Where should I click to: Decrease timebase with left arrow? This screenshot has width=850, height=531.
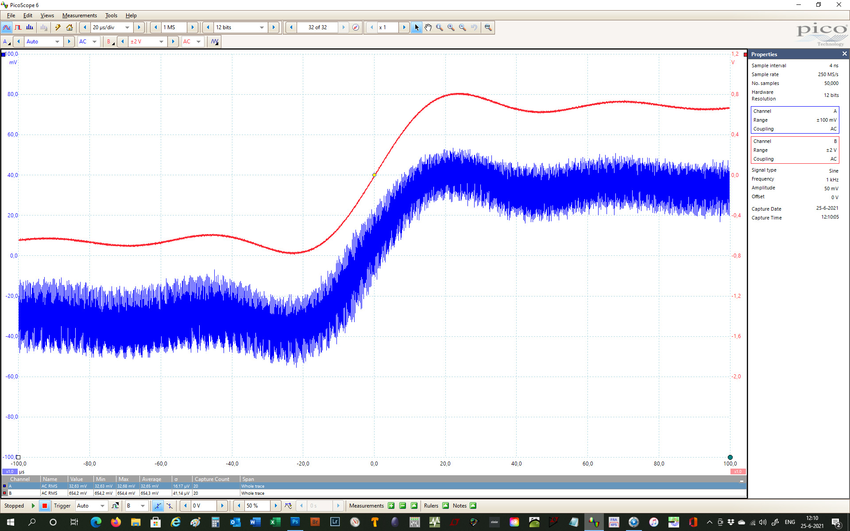pos(85,27)
